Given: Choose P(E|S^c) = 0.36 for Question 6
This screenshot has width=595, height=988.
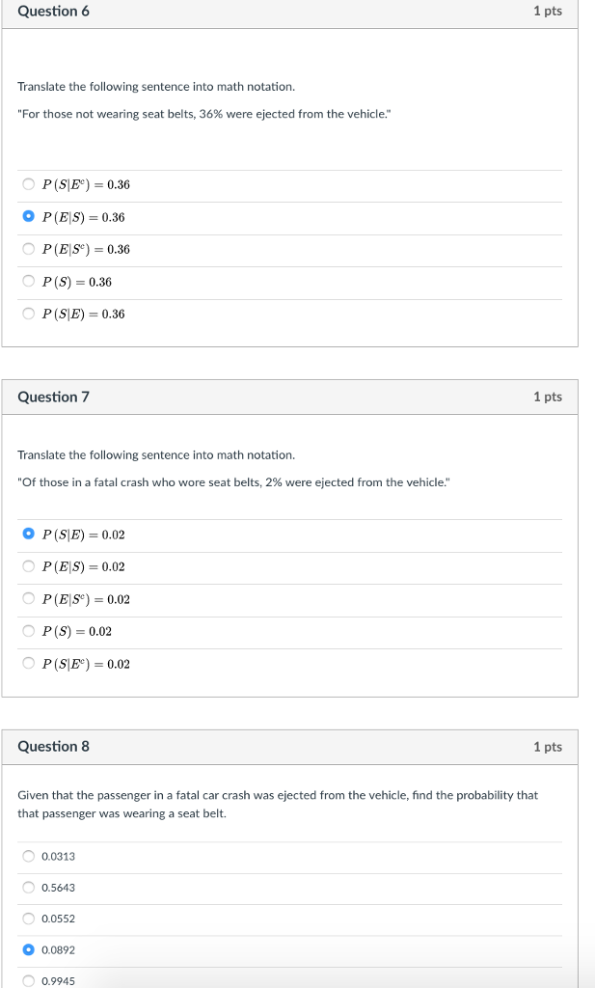Looking at the screenshot, I should point(30,249).
